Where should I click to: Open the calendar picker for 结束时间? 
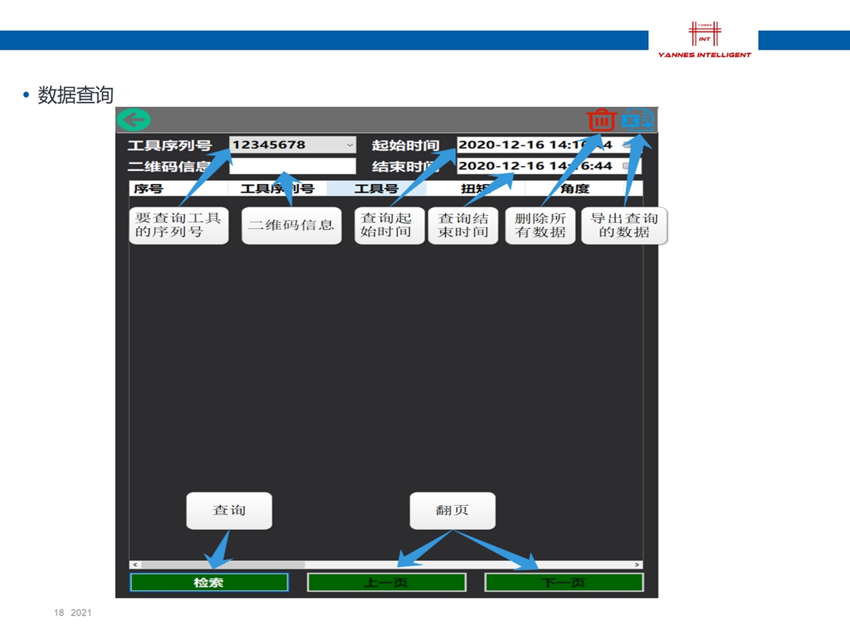[x=627, y=166]
